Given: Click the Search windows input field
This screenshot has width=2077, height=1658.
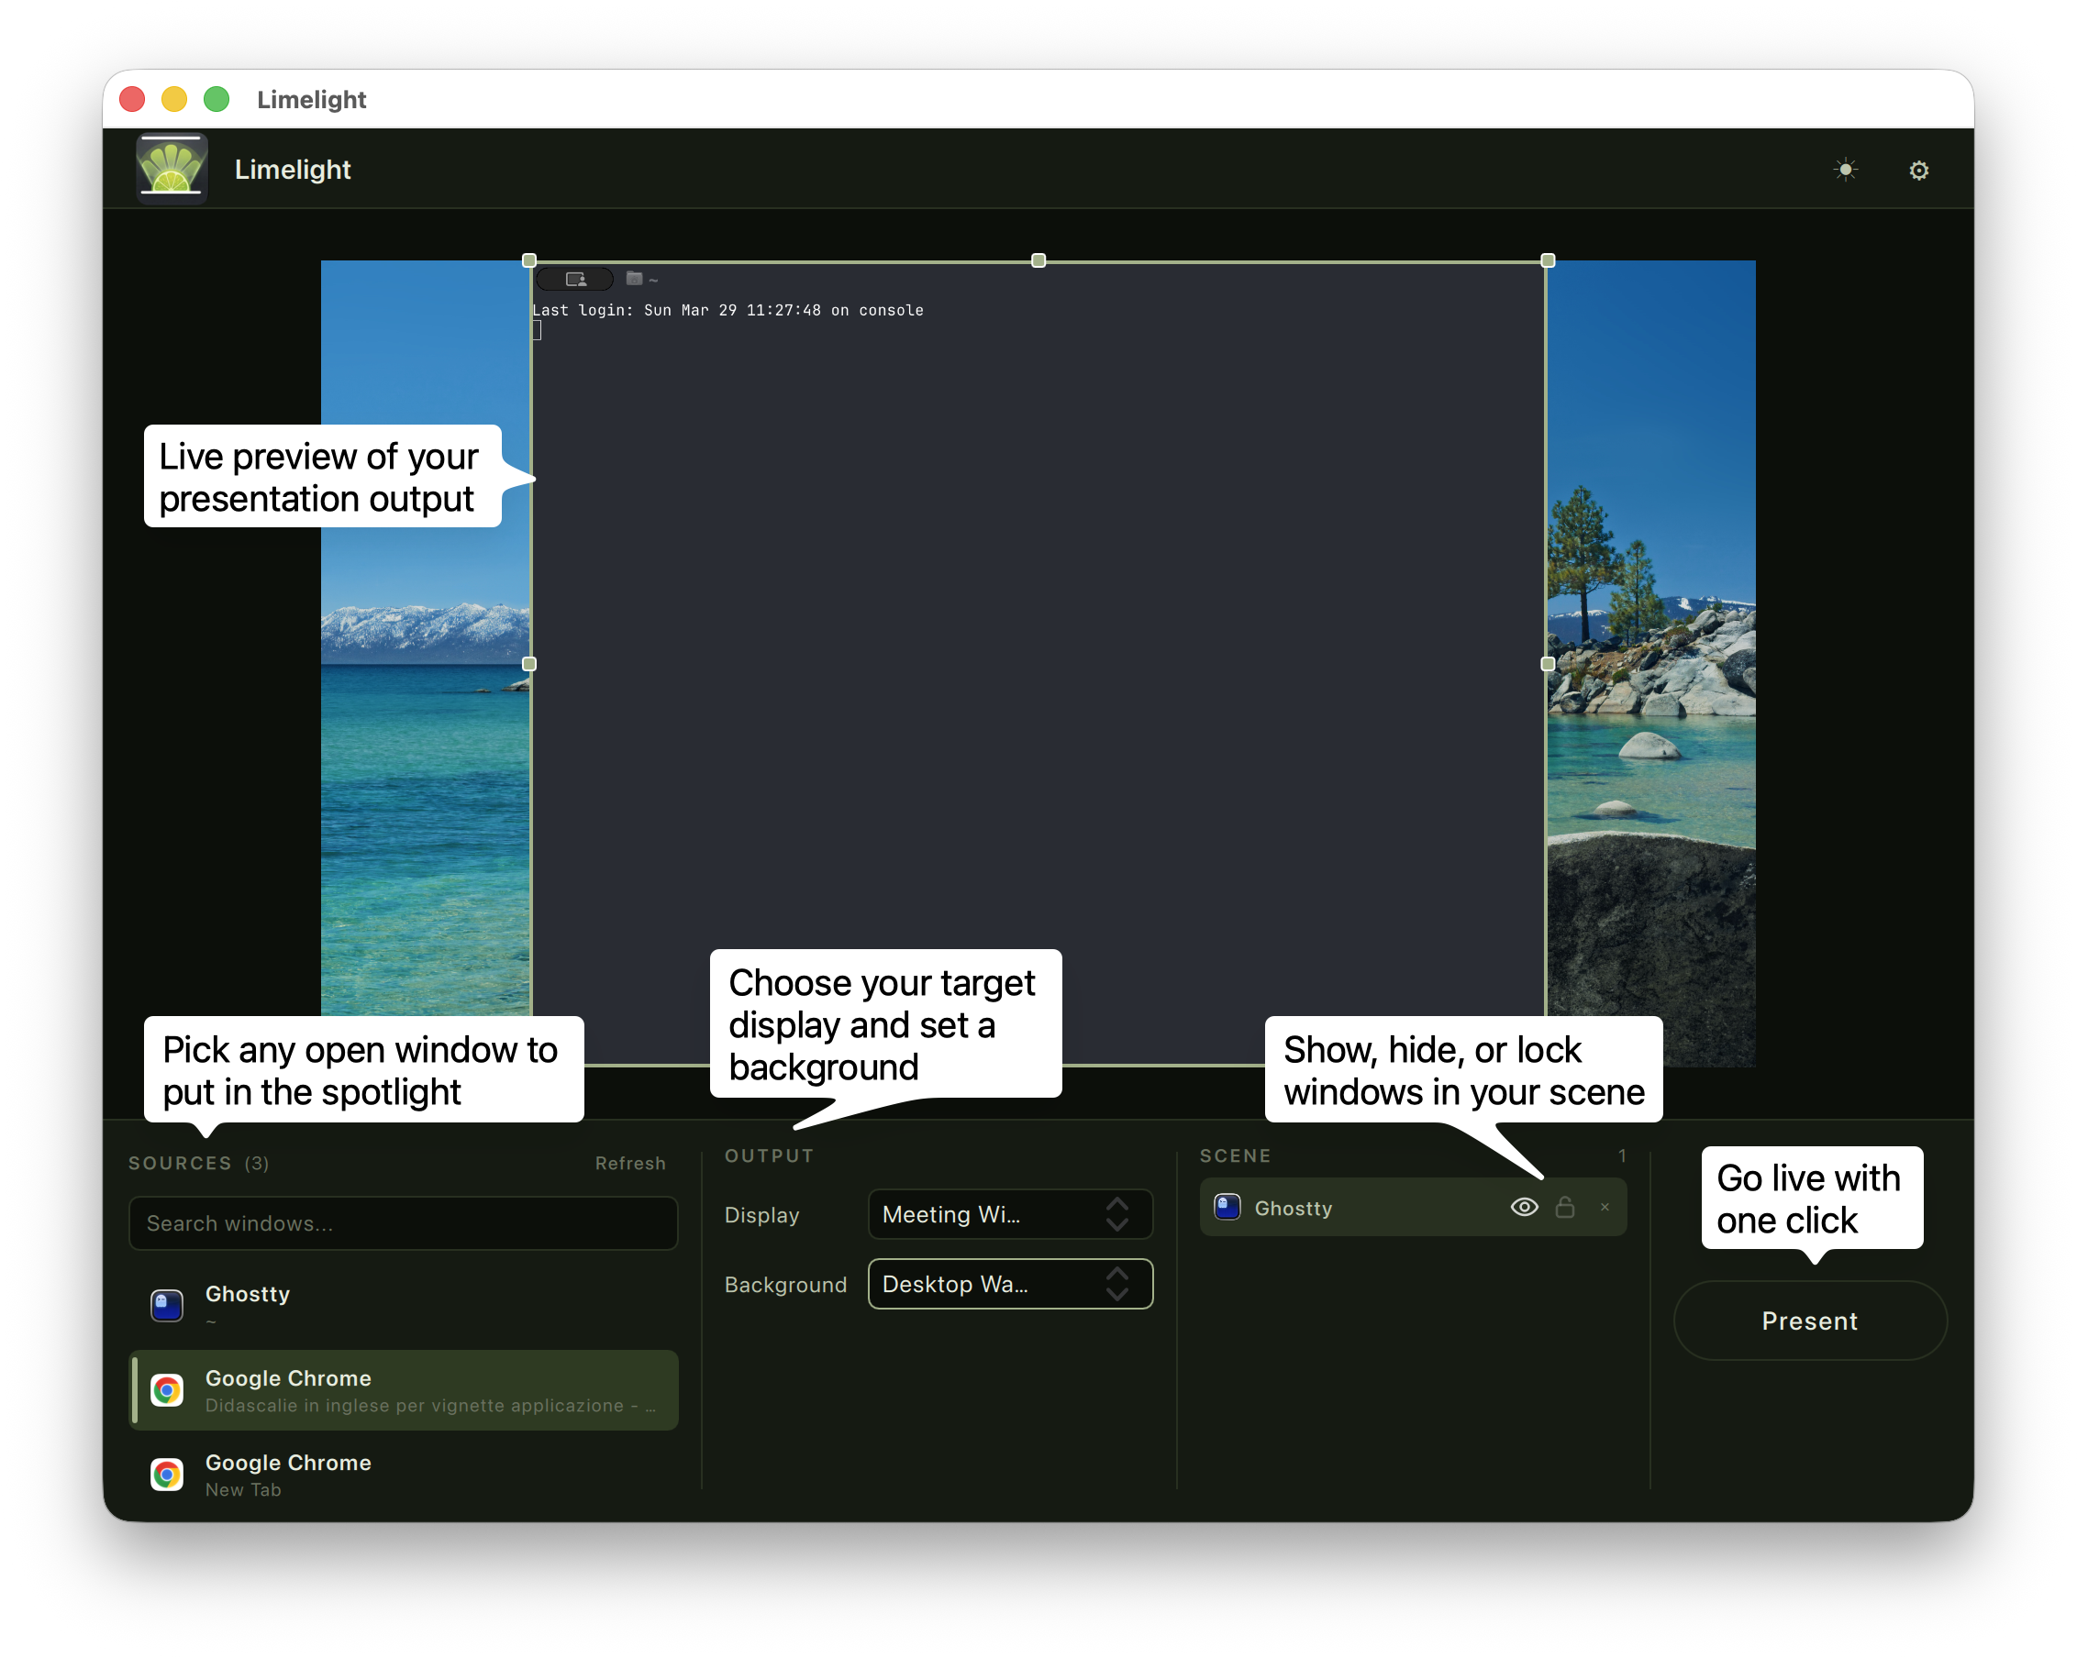Looking at the screenshot, I should click(403, 1222).
